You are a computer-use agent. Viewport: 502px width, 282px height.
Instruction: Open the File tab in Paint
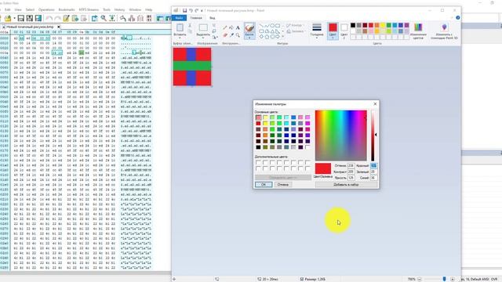(179, 18)
